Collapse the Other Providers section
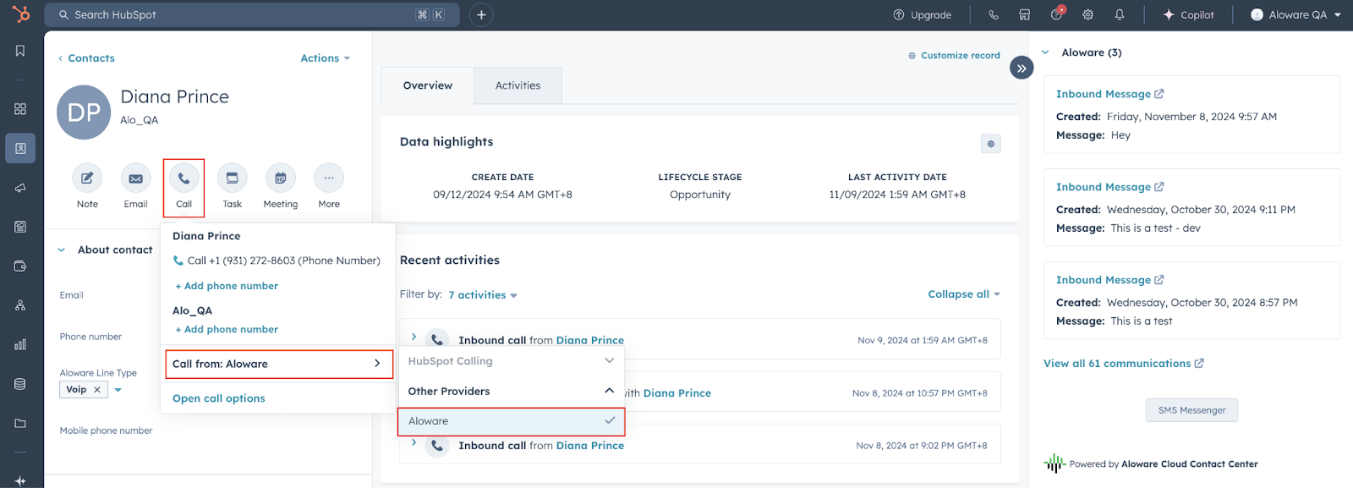The width and height of the screenshot is (1353, 488). [x=512, y=392]
